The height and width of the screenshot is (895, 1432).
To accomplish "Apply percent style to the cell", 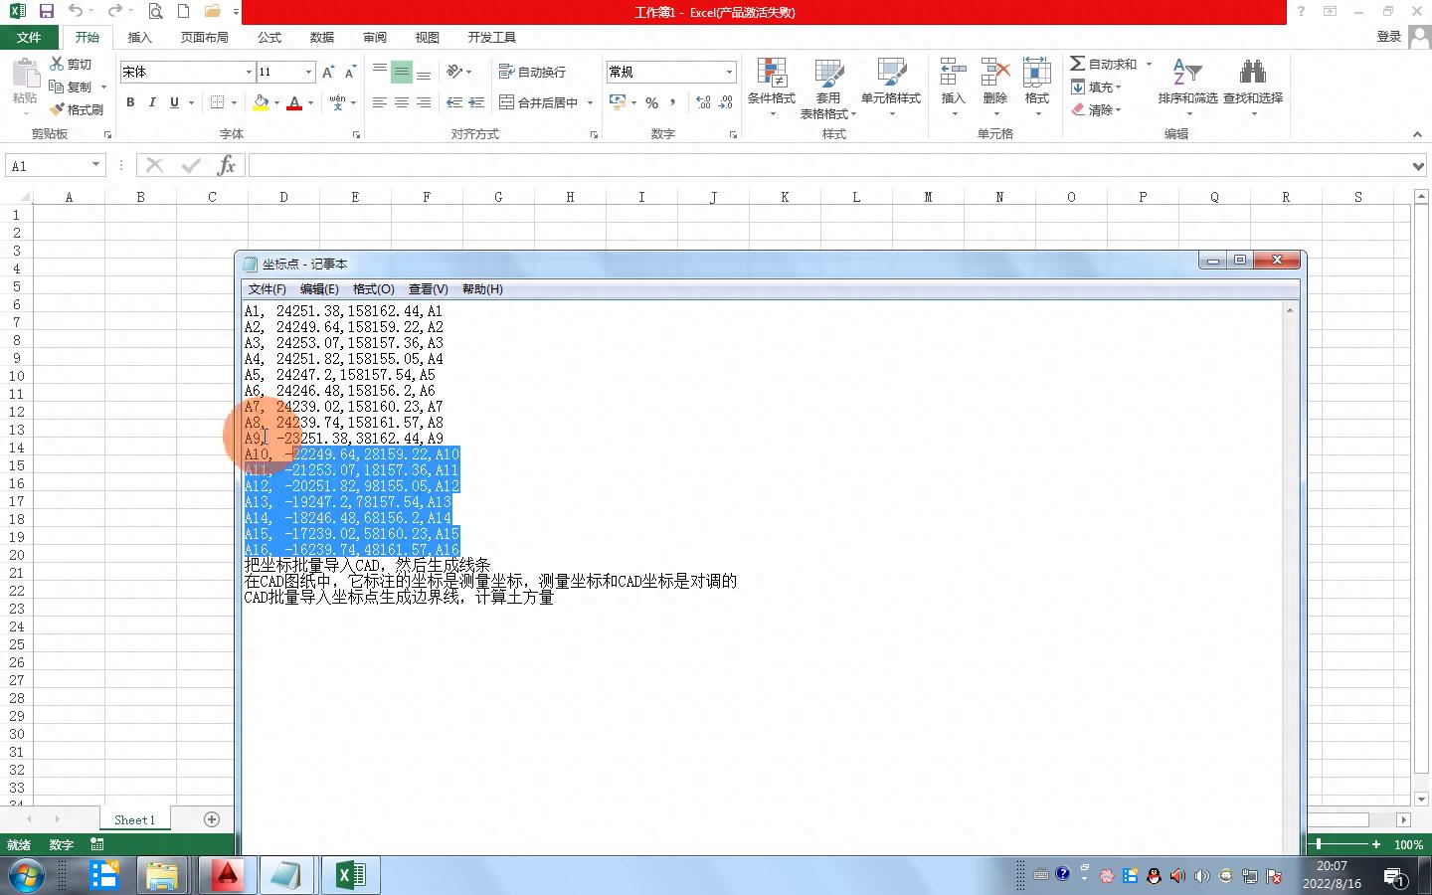I will (x=651, y=102).
